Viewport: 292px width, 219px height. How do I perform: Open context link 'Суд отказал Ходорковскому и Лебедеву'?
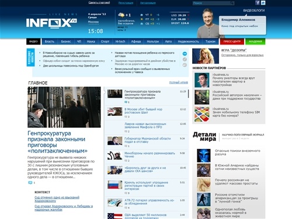pyautogui.click(x=64, y=208)
